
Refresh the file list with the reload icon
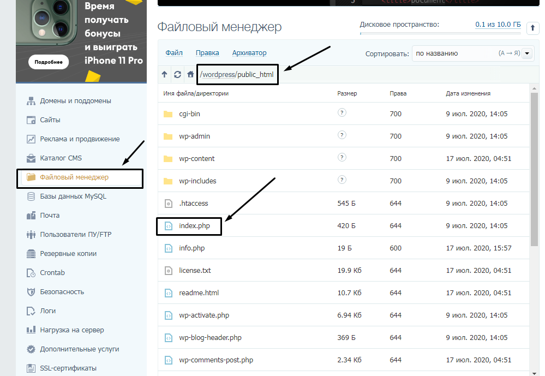[x=177, y=74]
